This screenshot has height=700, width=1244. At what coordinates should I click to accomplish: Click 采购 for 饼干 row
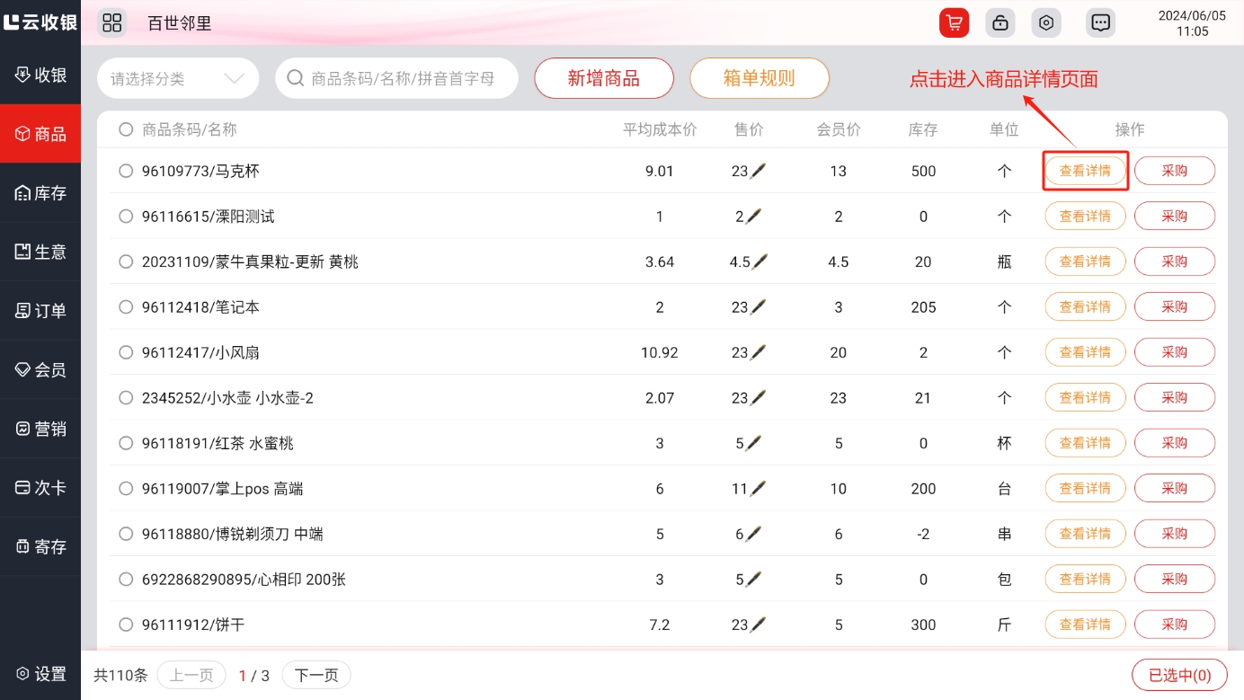1174,625
